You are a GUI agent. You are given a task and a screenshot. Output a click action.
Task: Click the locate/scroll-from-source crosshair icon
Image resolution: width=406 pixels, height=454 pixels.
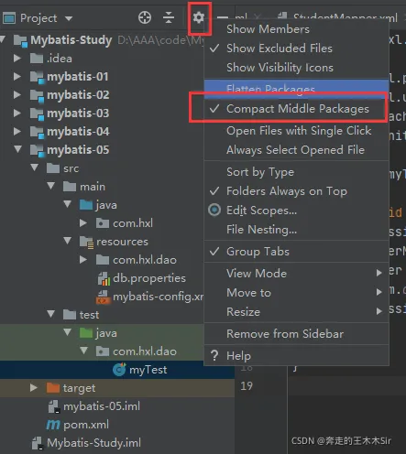tap(145, 17)
